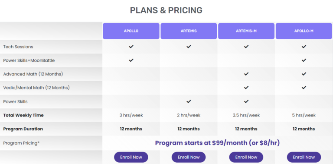Click Apollo Power Skills+MoonBattle checkmark
333x164 pixels.
click(x=131, y=60)
